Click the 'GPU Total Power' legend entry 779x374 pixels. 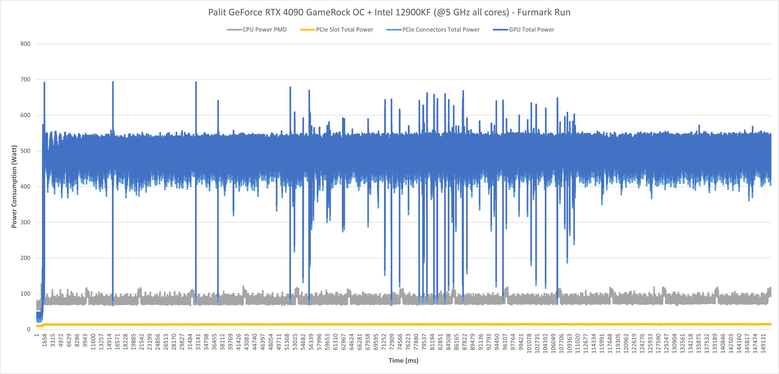[523, 30]
